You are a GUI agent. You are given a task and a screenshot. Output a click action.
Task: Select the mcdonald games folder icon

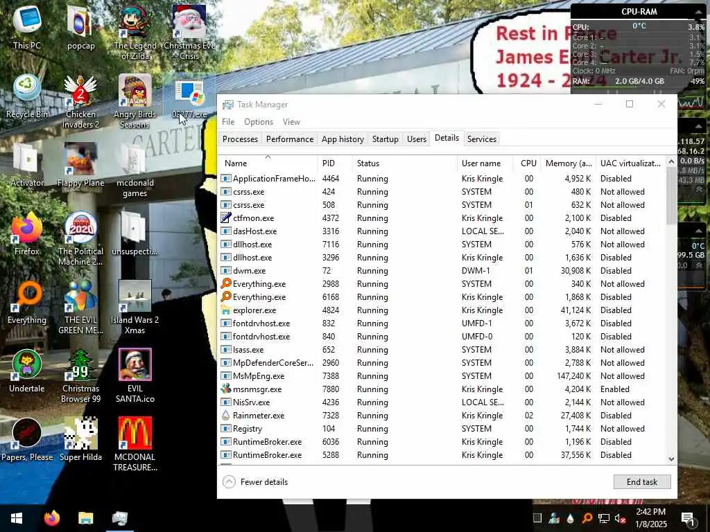click(135, 170)
